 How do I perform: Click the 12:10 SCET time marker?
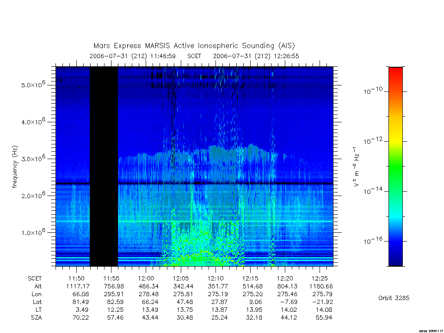click(215, 278)
